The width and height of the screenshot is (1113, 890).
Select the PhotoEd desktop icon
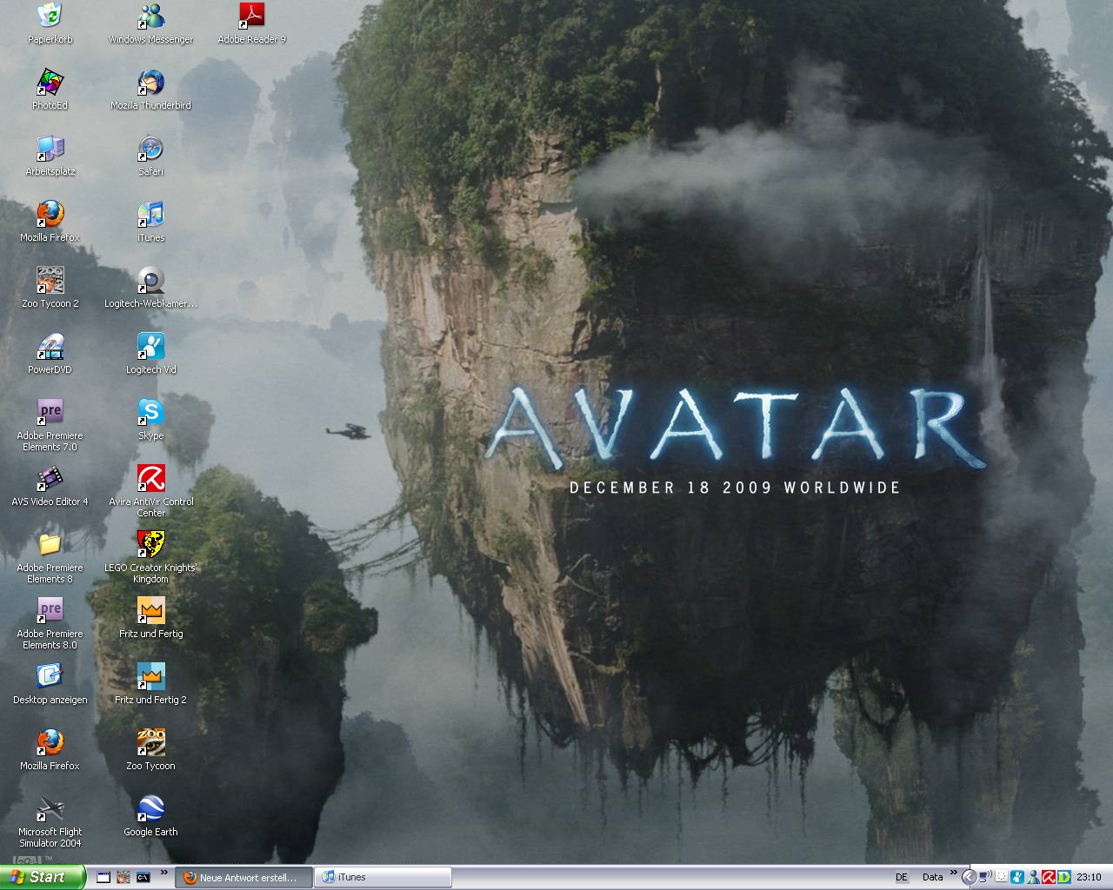(50, 90)
